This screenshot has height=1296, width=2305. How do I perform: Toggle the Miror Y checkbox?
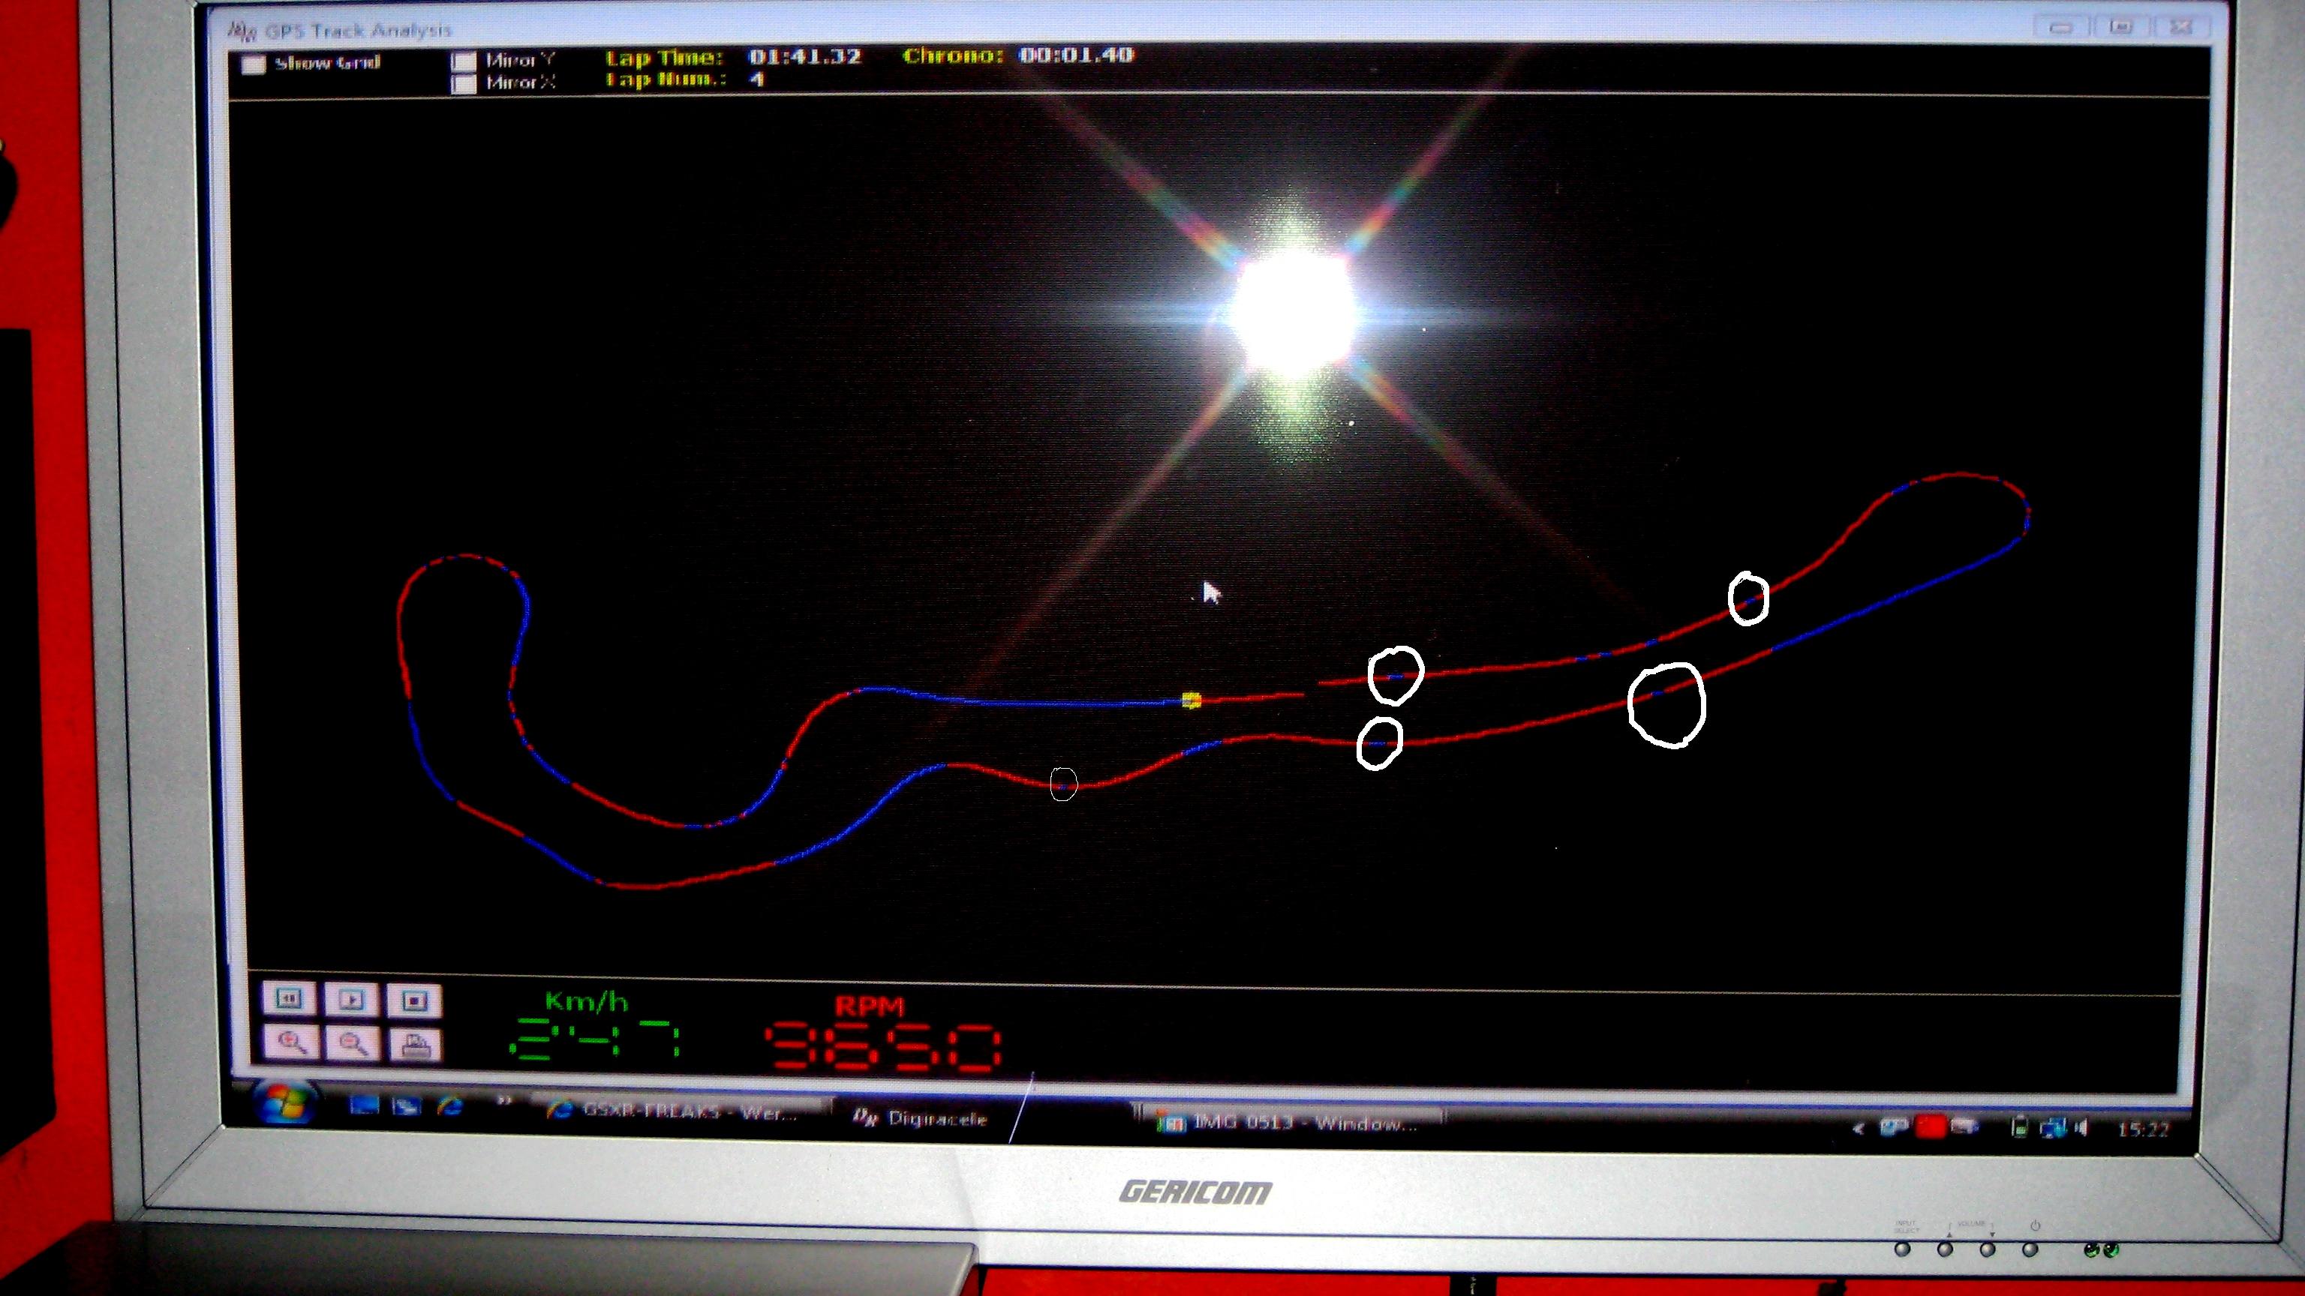tap(464, 61)
